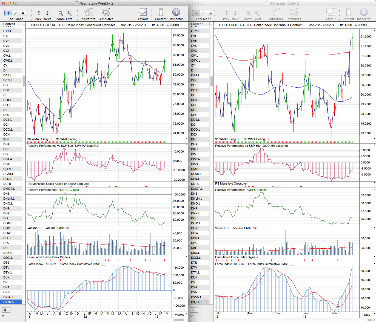Open the Inspector panel in Weekly window
This screenshot has height=322, width=376.
coord(176,13)
